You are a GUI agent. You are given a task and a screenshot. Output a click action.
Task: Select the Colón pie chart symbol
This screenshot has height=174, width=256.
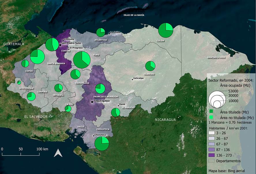tap(166, 30)
